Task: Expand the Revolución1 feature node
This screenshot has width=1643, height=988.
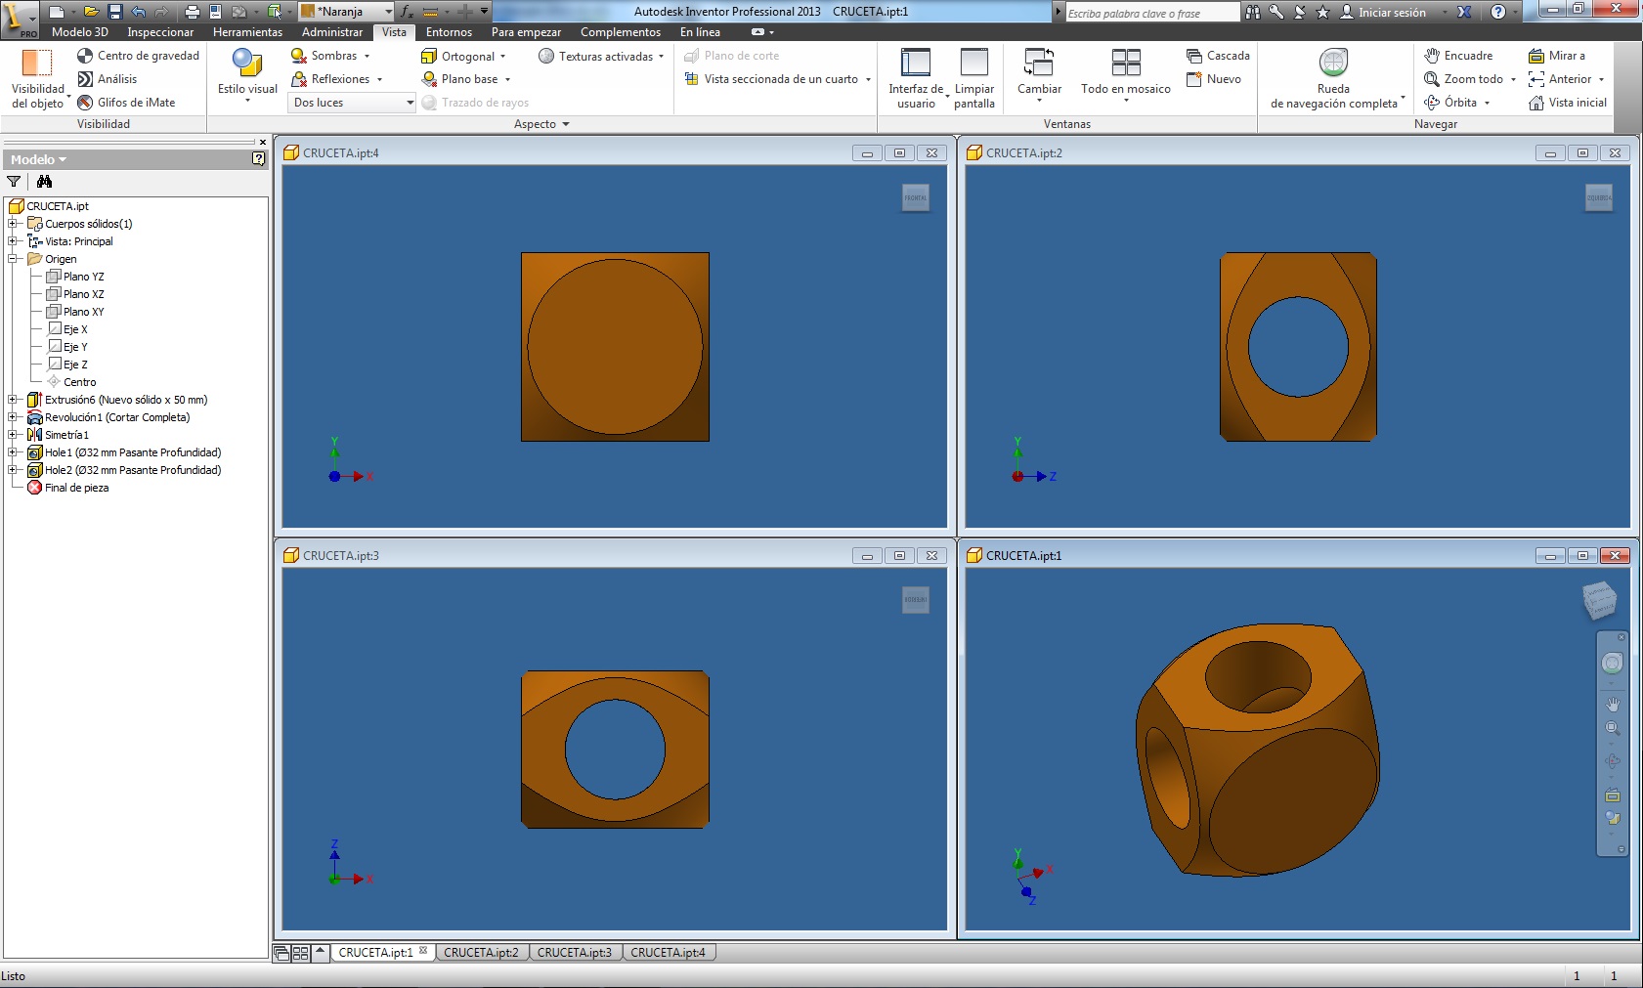Action: pos(13,417)
